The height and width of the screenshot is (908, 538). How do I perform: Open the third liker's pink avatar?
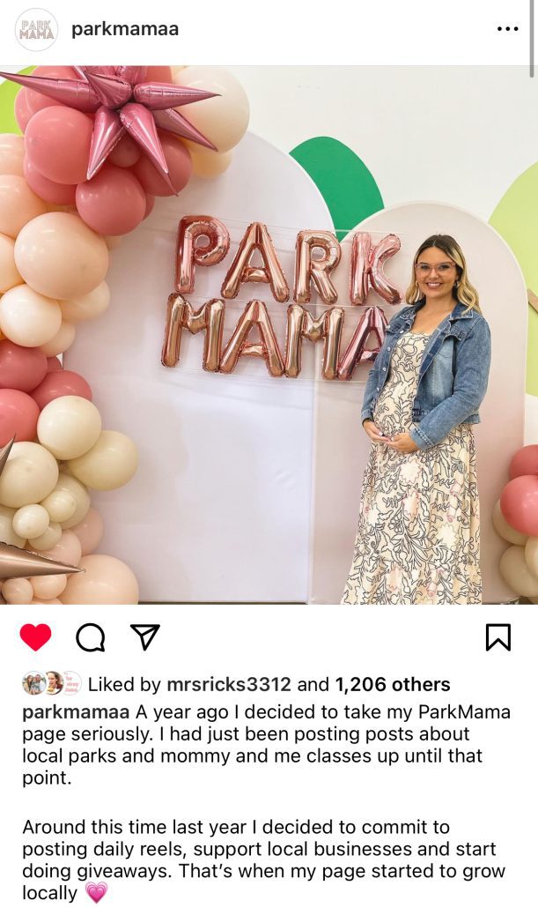(71, 684)
